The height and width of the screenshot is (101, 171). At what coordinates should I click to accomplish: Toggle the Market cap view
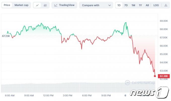click(21, 5)
